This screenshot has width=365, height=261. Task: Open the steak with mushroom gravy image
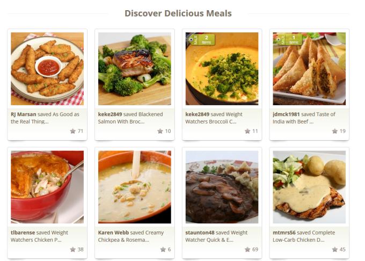point(222,187)
